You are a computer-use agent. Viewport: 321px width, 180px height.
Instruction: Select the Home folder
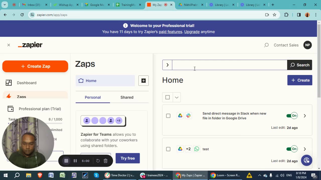pos(105,80)
